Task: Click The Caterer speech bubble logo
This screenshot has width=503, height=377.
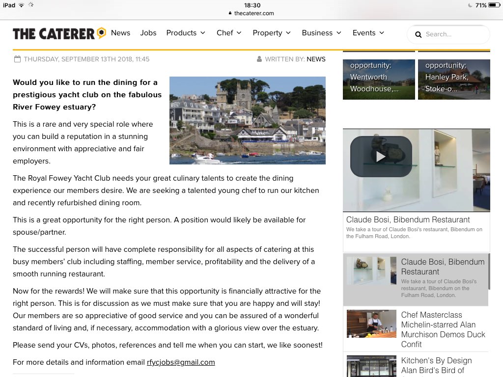Action: [100, 32]
